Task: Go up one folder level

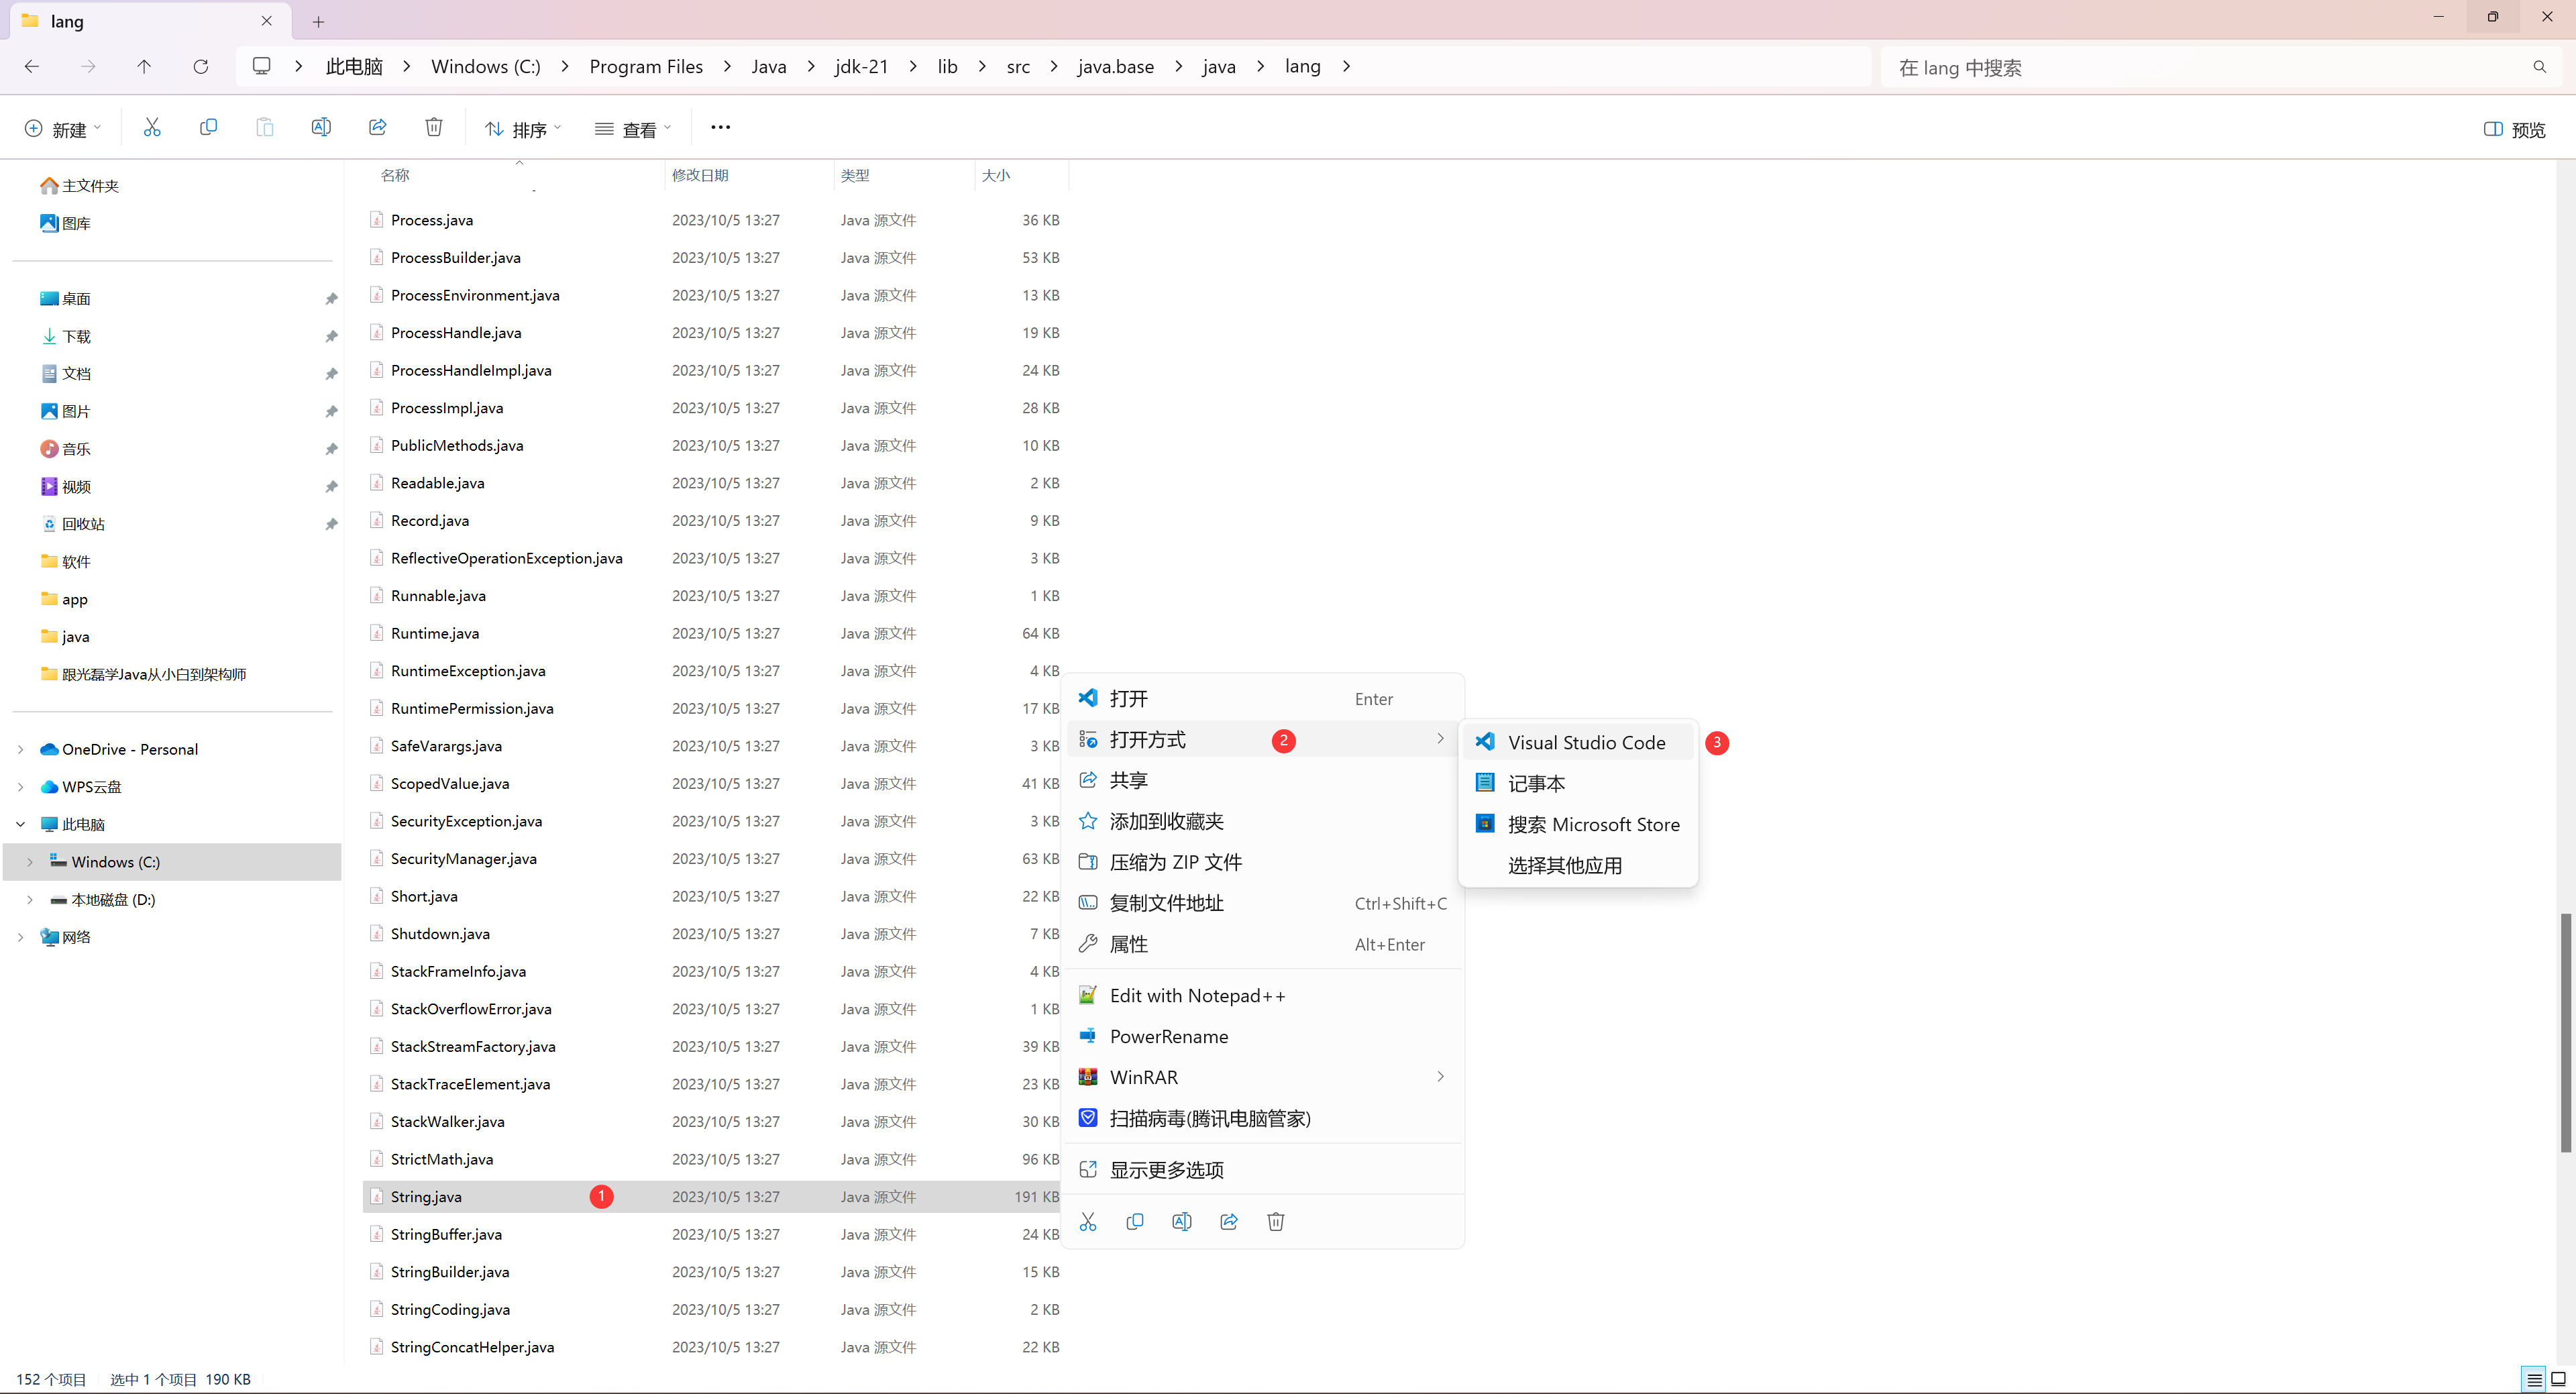Action: point(144,67)
